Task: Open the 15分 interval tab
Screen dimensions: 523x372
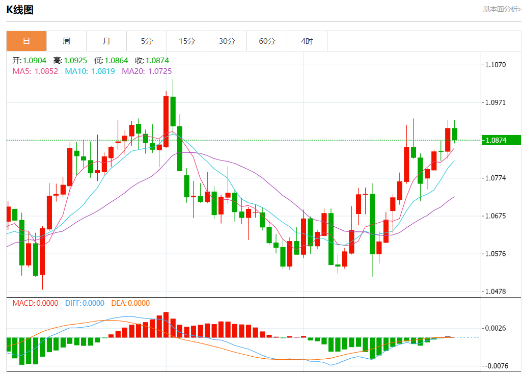Action: pyautogui.click(x=187, y=41)
